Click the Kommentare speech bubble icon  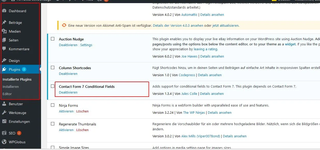4,49
